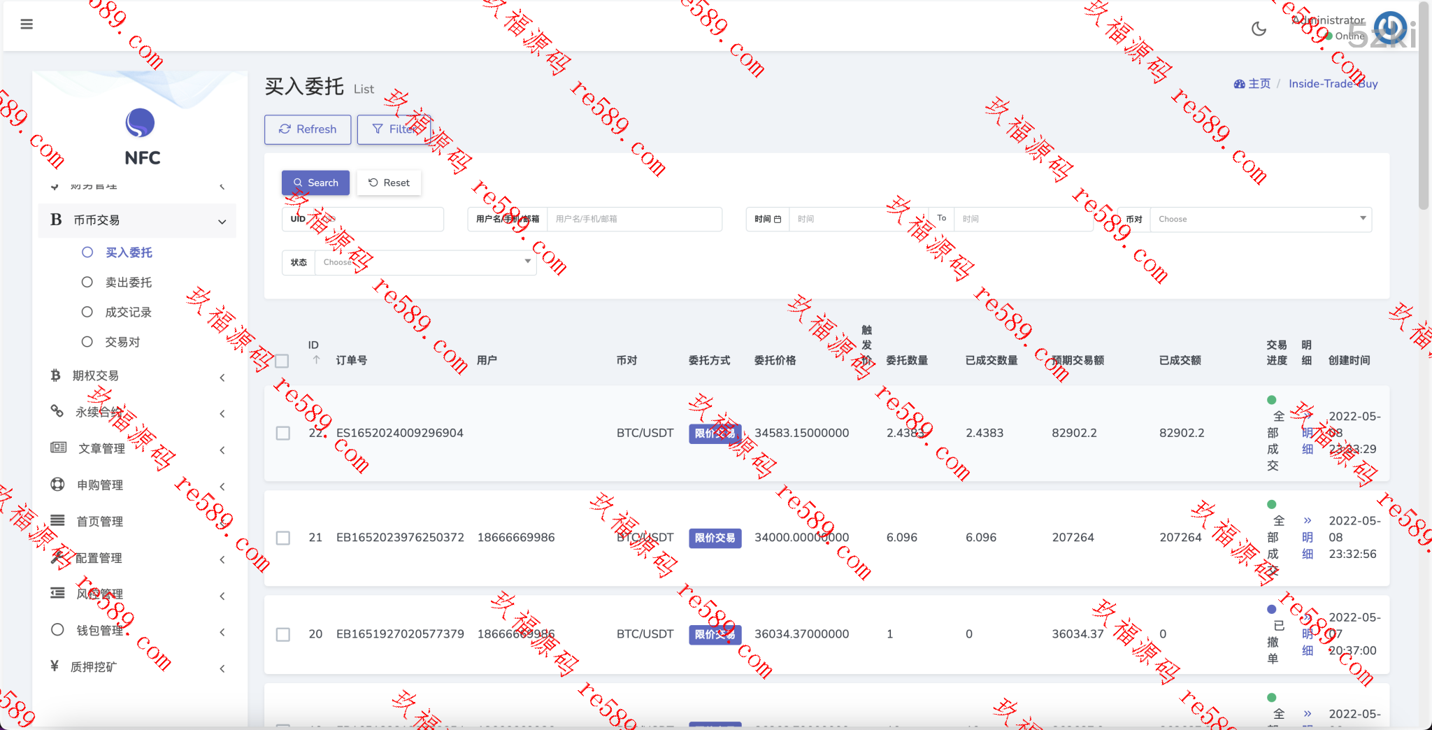Image resolution: width=1432 pixels, height=730 pixels.
Task: Click the page vertical scrollbar
Action: tap(1424, 105)
